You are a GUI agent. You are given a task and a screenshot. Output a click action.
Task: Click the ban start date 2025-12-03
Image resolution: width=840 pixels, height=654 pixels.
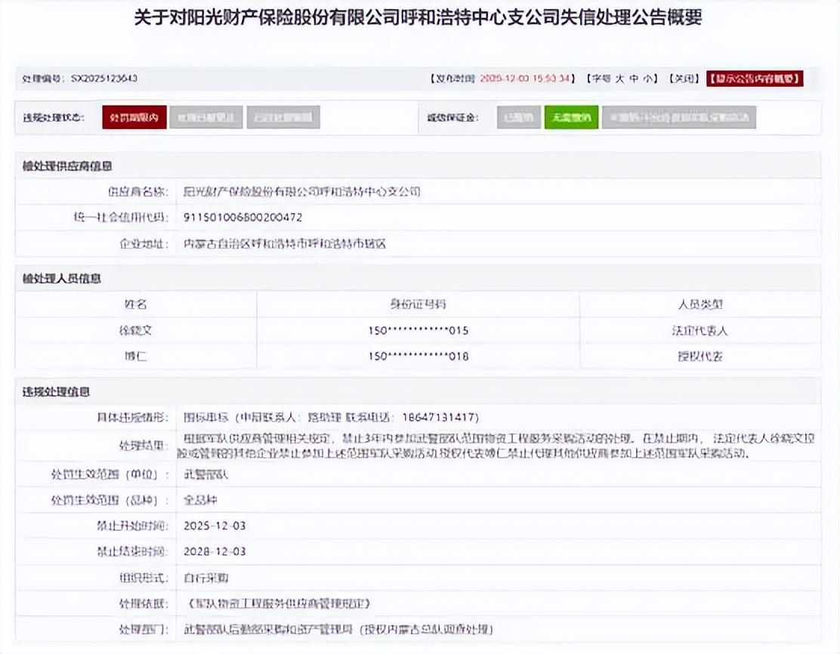(x=215, y=526)
